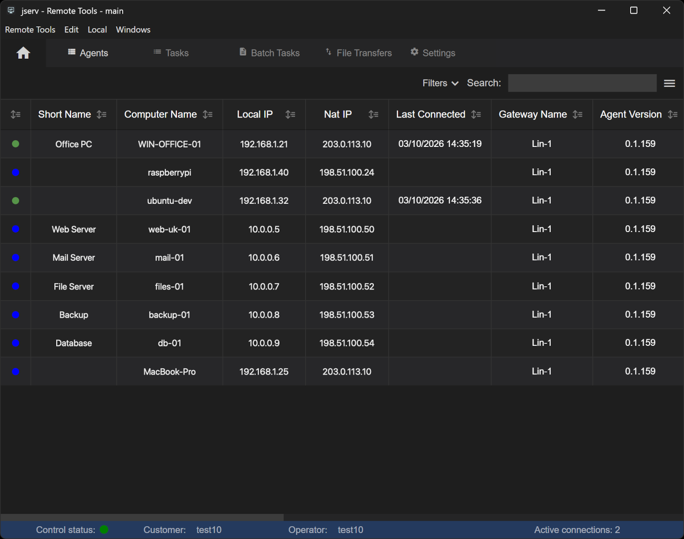Sort by the Local IP column icon
Screen dimensions: 684x539
290,115
